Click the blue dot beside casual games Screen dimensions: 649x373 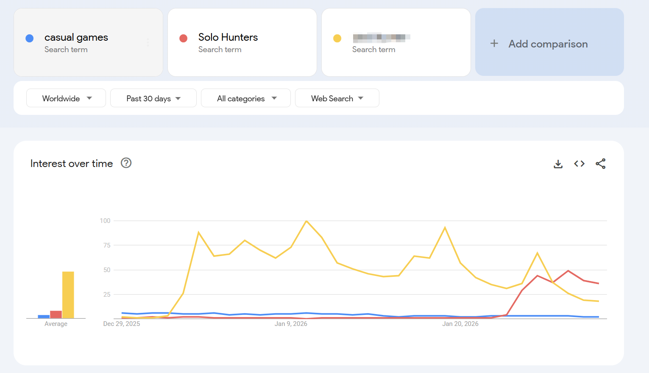(30, 39)
